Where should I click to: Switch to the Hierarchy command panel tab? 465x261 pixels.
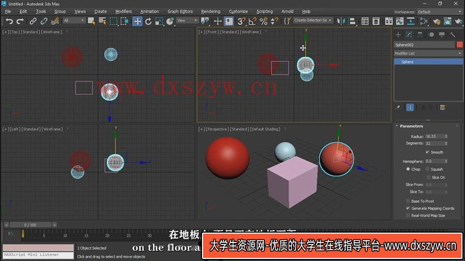click(x=420, y=35)
